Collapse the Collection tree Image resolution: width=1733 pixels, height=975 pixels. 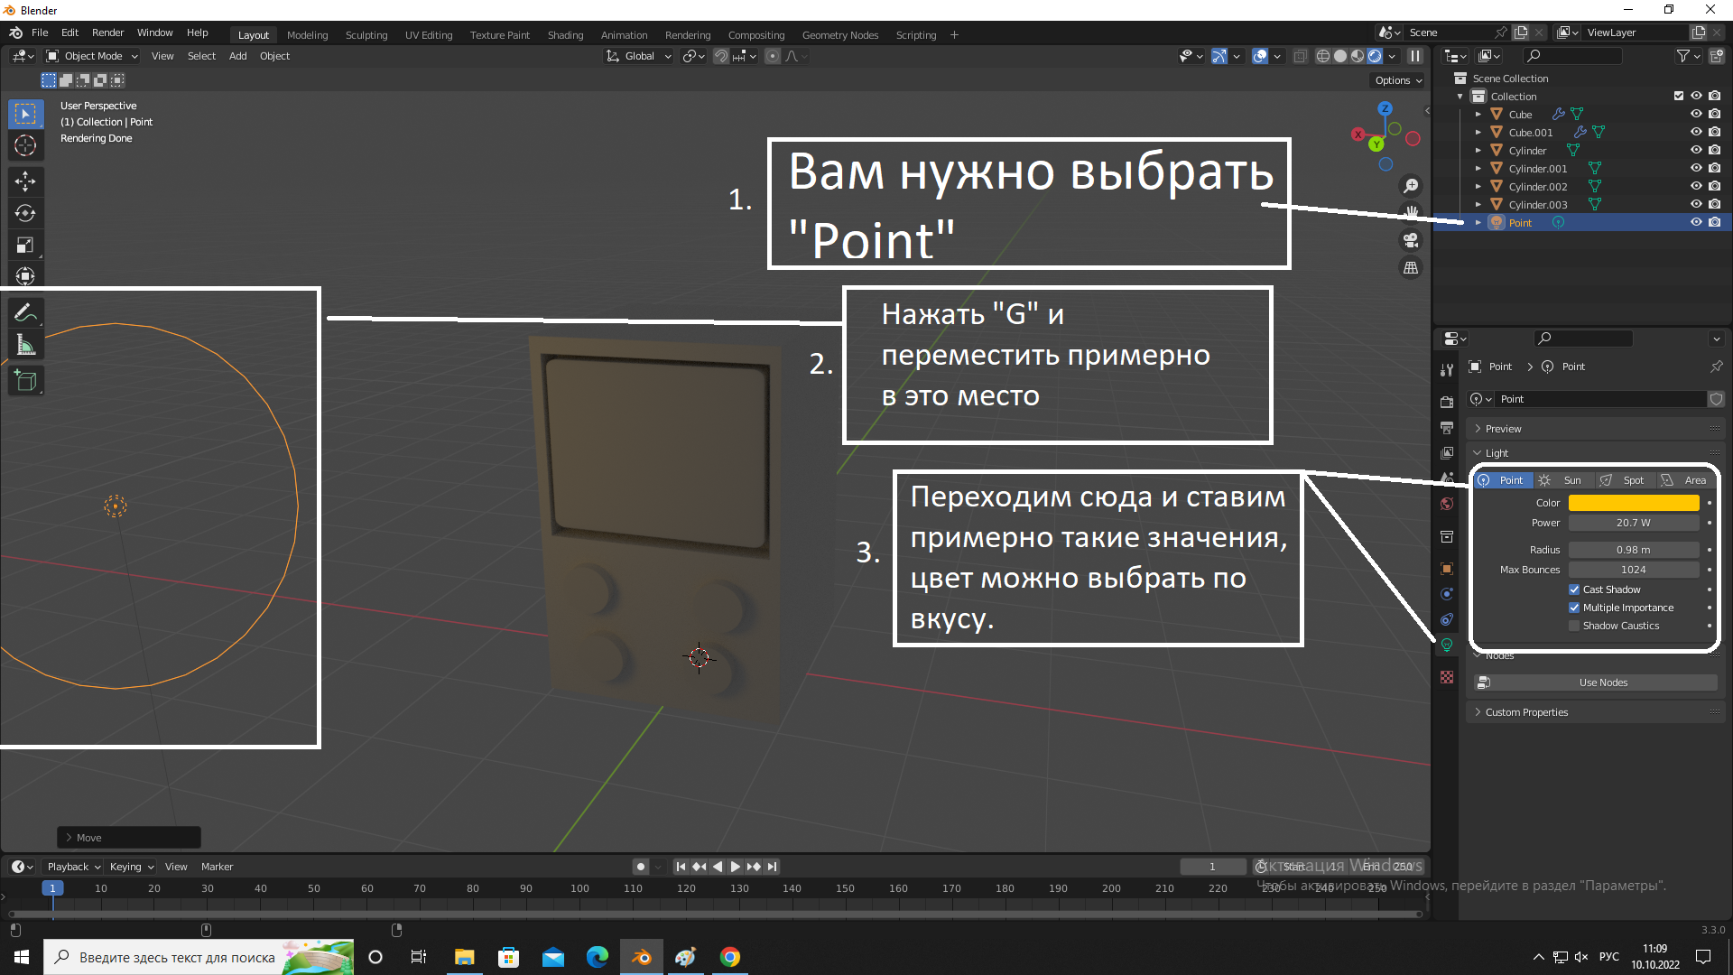coord(1460,97)
